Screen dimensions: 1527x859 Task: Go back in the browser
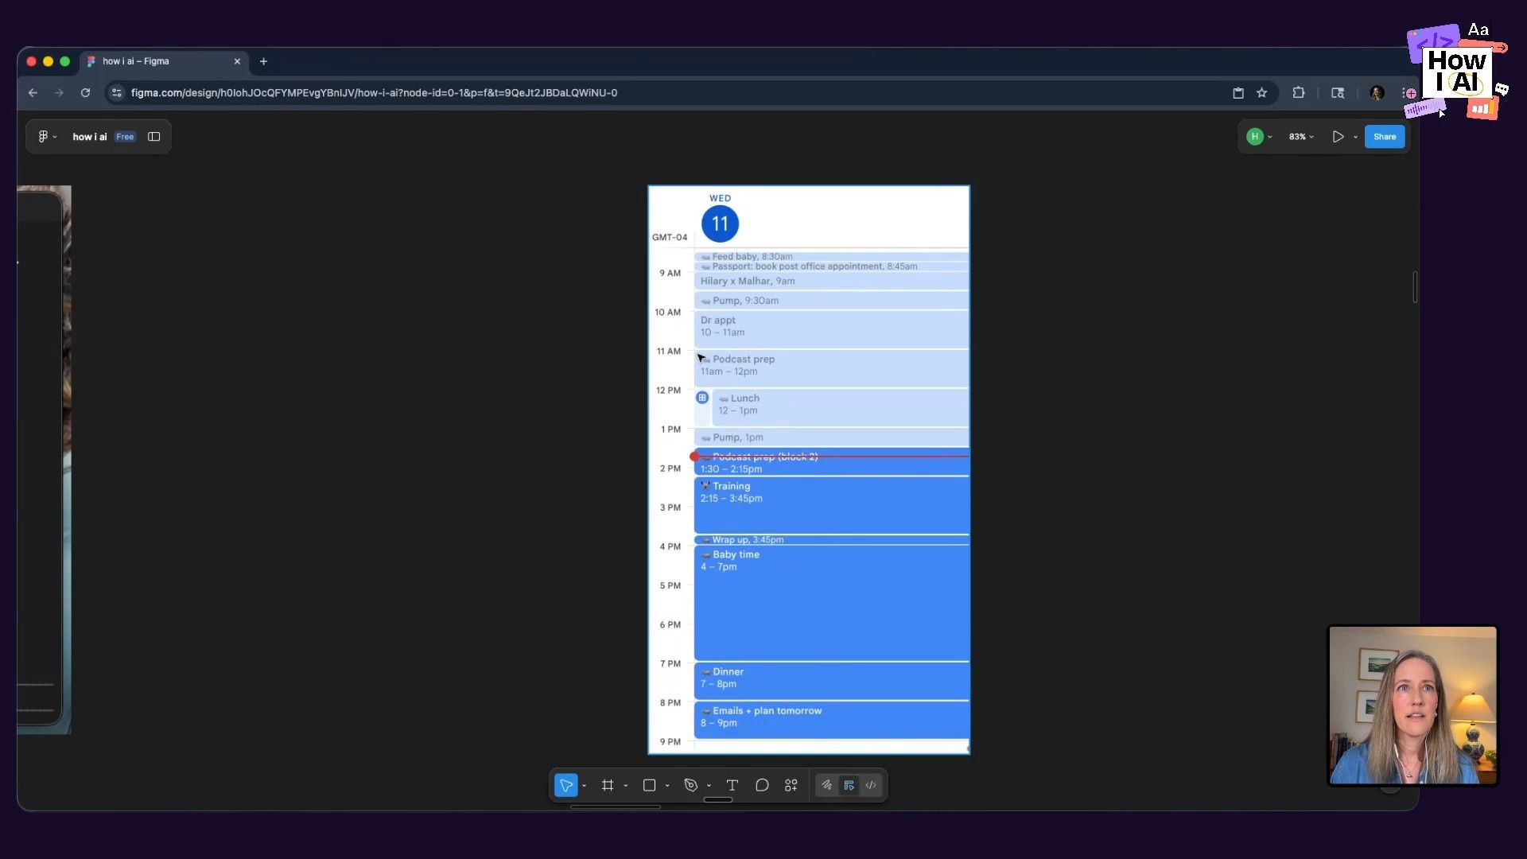pos(33,93)
